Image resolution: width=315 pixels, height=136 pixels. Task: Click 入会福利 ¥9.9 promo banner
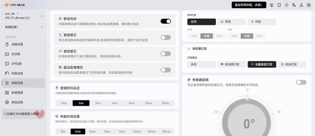coord(23,114)
